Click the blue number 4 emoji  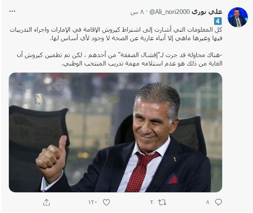[x=218, y=21]
